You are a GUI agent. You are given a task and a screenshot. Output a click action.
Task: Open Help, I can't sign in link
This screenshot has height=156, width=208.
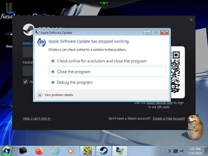tap(37, 119)
